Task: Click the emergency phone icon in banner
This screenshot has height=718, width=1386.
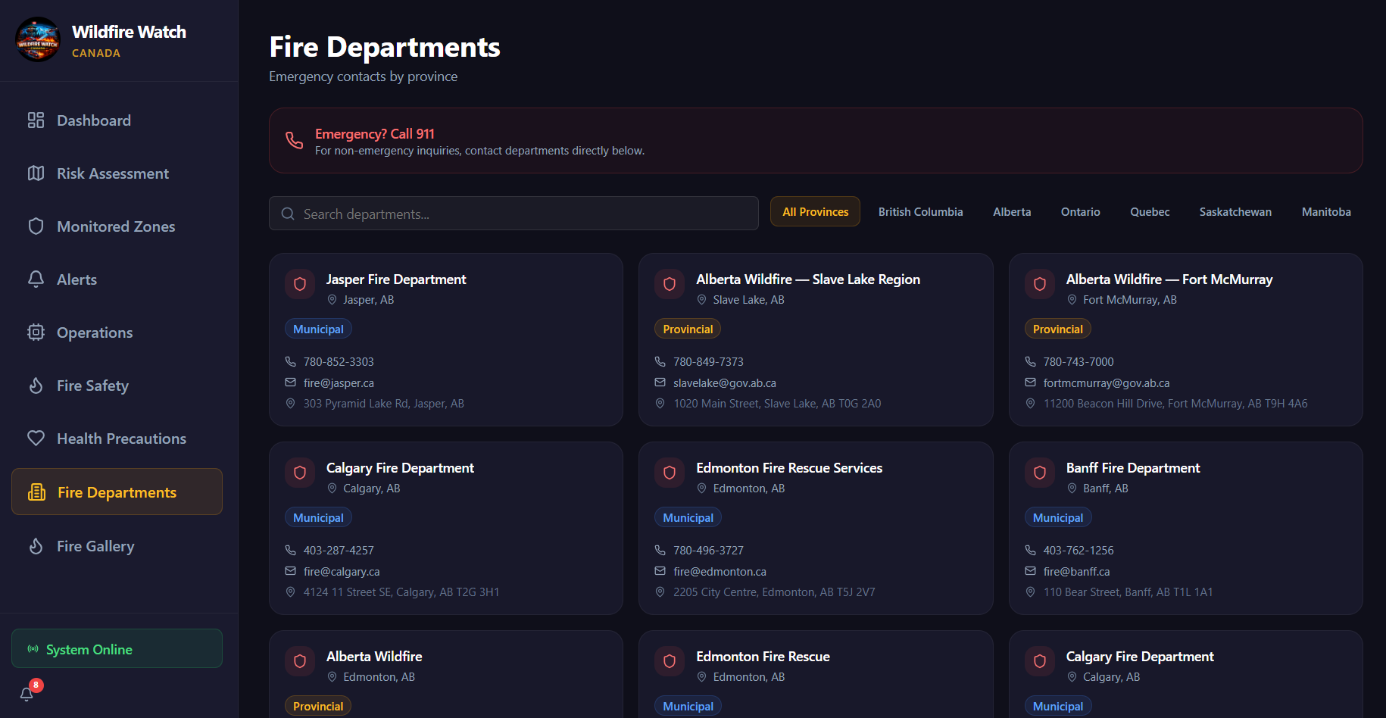Action: 295,140
